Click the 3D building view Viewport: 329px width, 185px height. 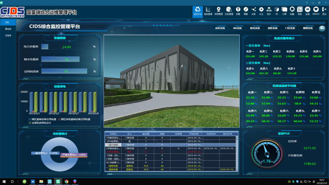(x=171, y=81)
